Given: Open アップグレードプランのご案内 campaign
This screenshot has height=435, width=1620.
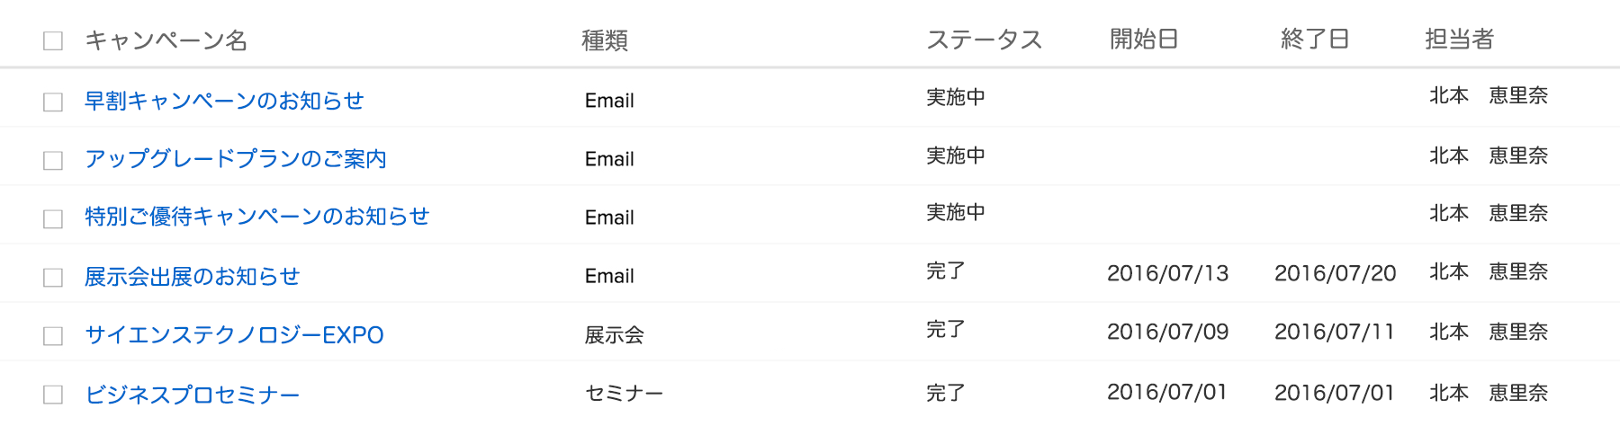Looking at the screenshot, I should coord(236,159).
